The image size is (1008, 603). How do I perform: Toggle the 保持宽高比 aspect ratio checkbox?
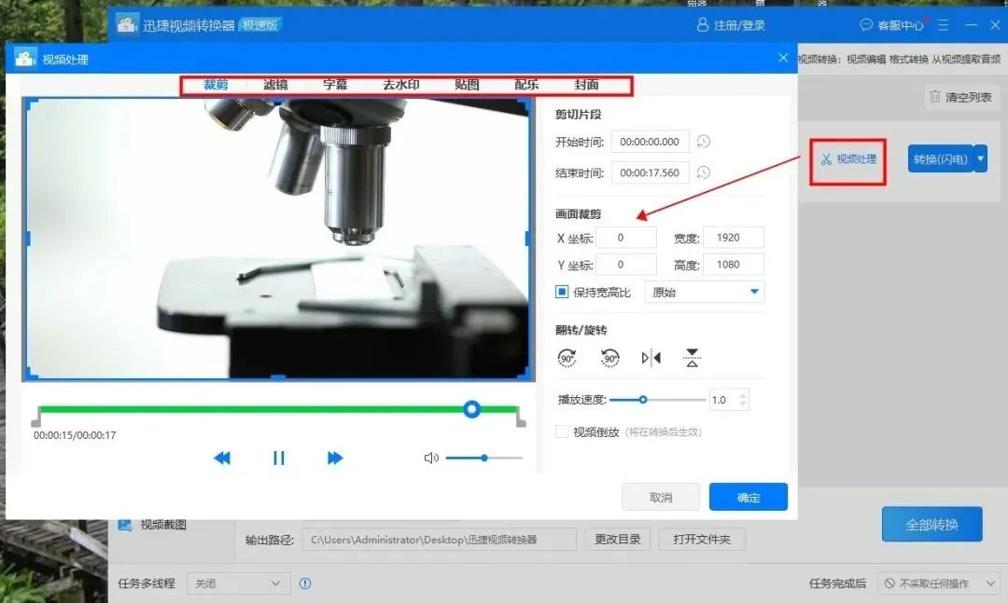pyautogui.click(x=561, y=292)
